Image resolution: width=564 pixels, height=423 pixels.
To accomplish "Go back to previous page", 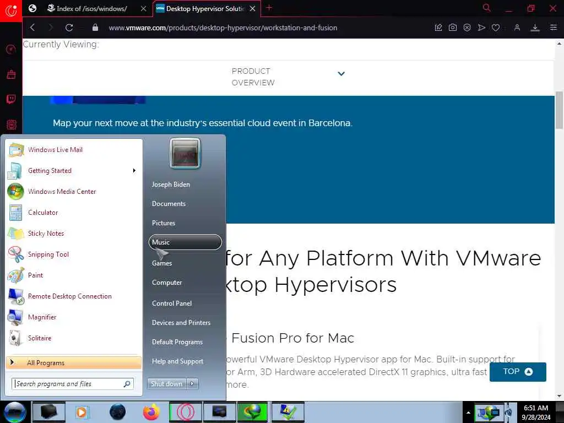I will pyautogui.click(x=32, y=28).
